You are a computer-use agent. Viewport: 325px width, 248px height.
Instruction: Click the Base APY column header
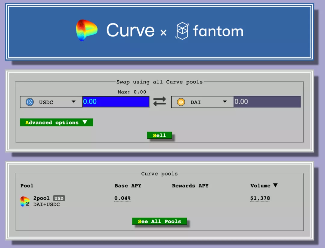(x=128, y=186)
